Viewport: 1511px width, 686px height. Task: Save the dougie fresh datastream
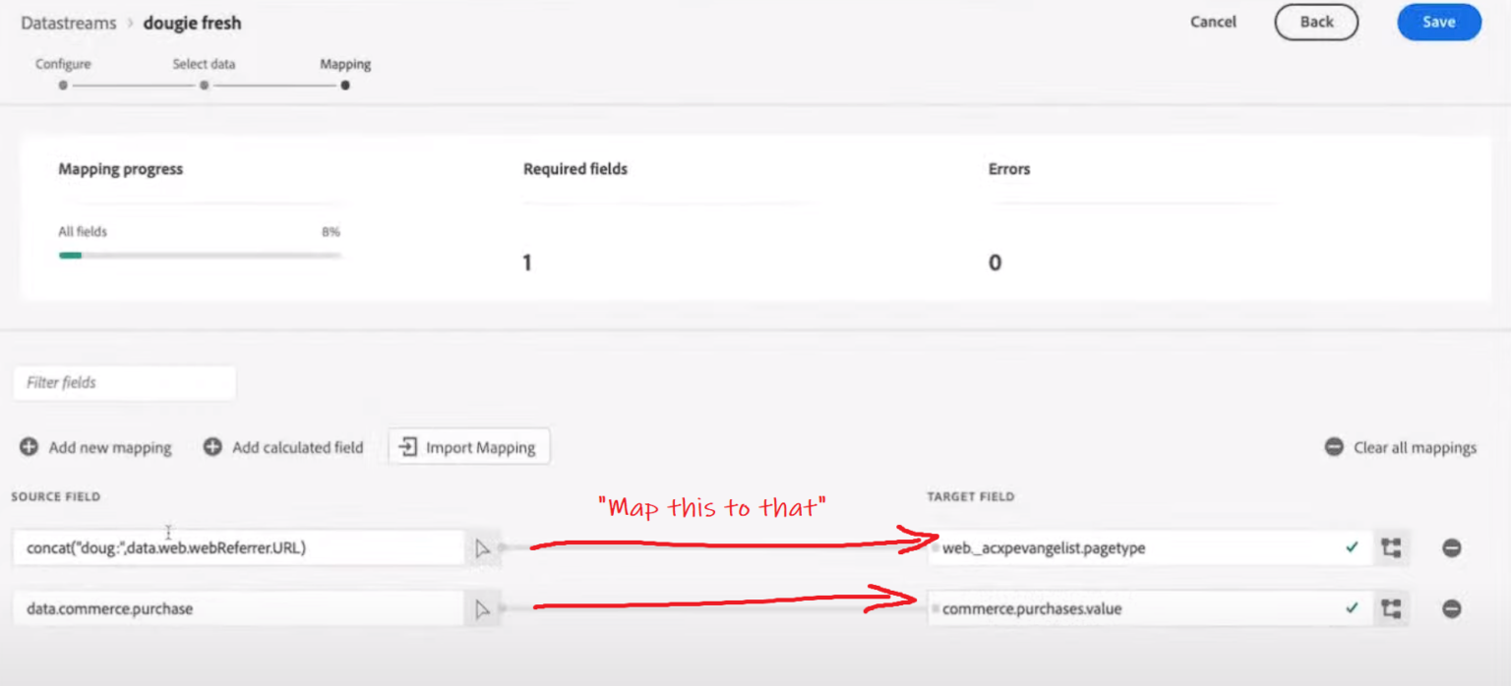1438,22
